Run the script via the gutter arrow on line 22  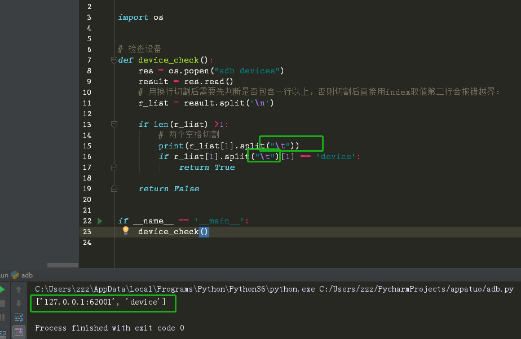[x=100, y=221]
